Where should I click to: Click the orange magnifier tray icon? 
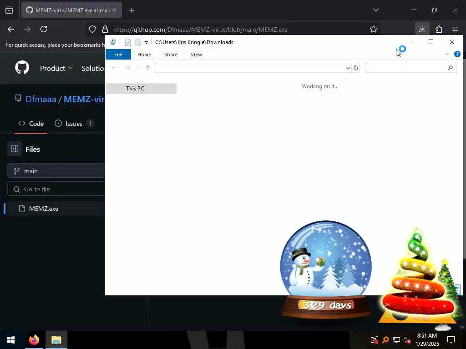pos(385,340)
